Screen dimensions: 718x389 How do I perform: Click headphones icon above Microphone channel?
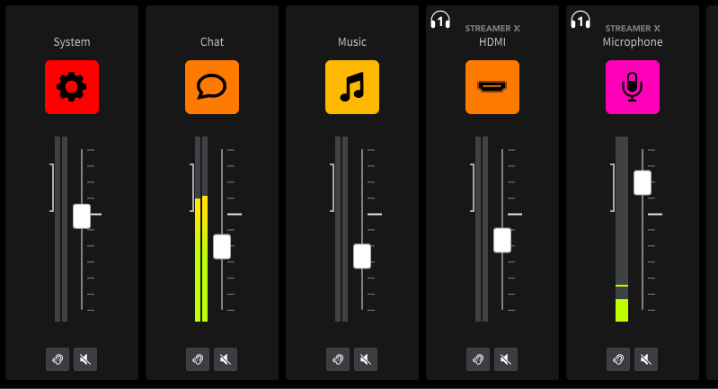[581, 20]
